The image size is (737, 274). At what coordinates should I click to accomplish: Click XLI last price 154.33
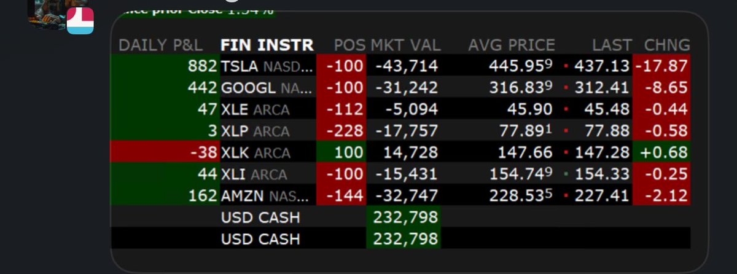click(602, 173)
